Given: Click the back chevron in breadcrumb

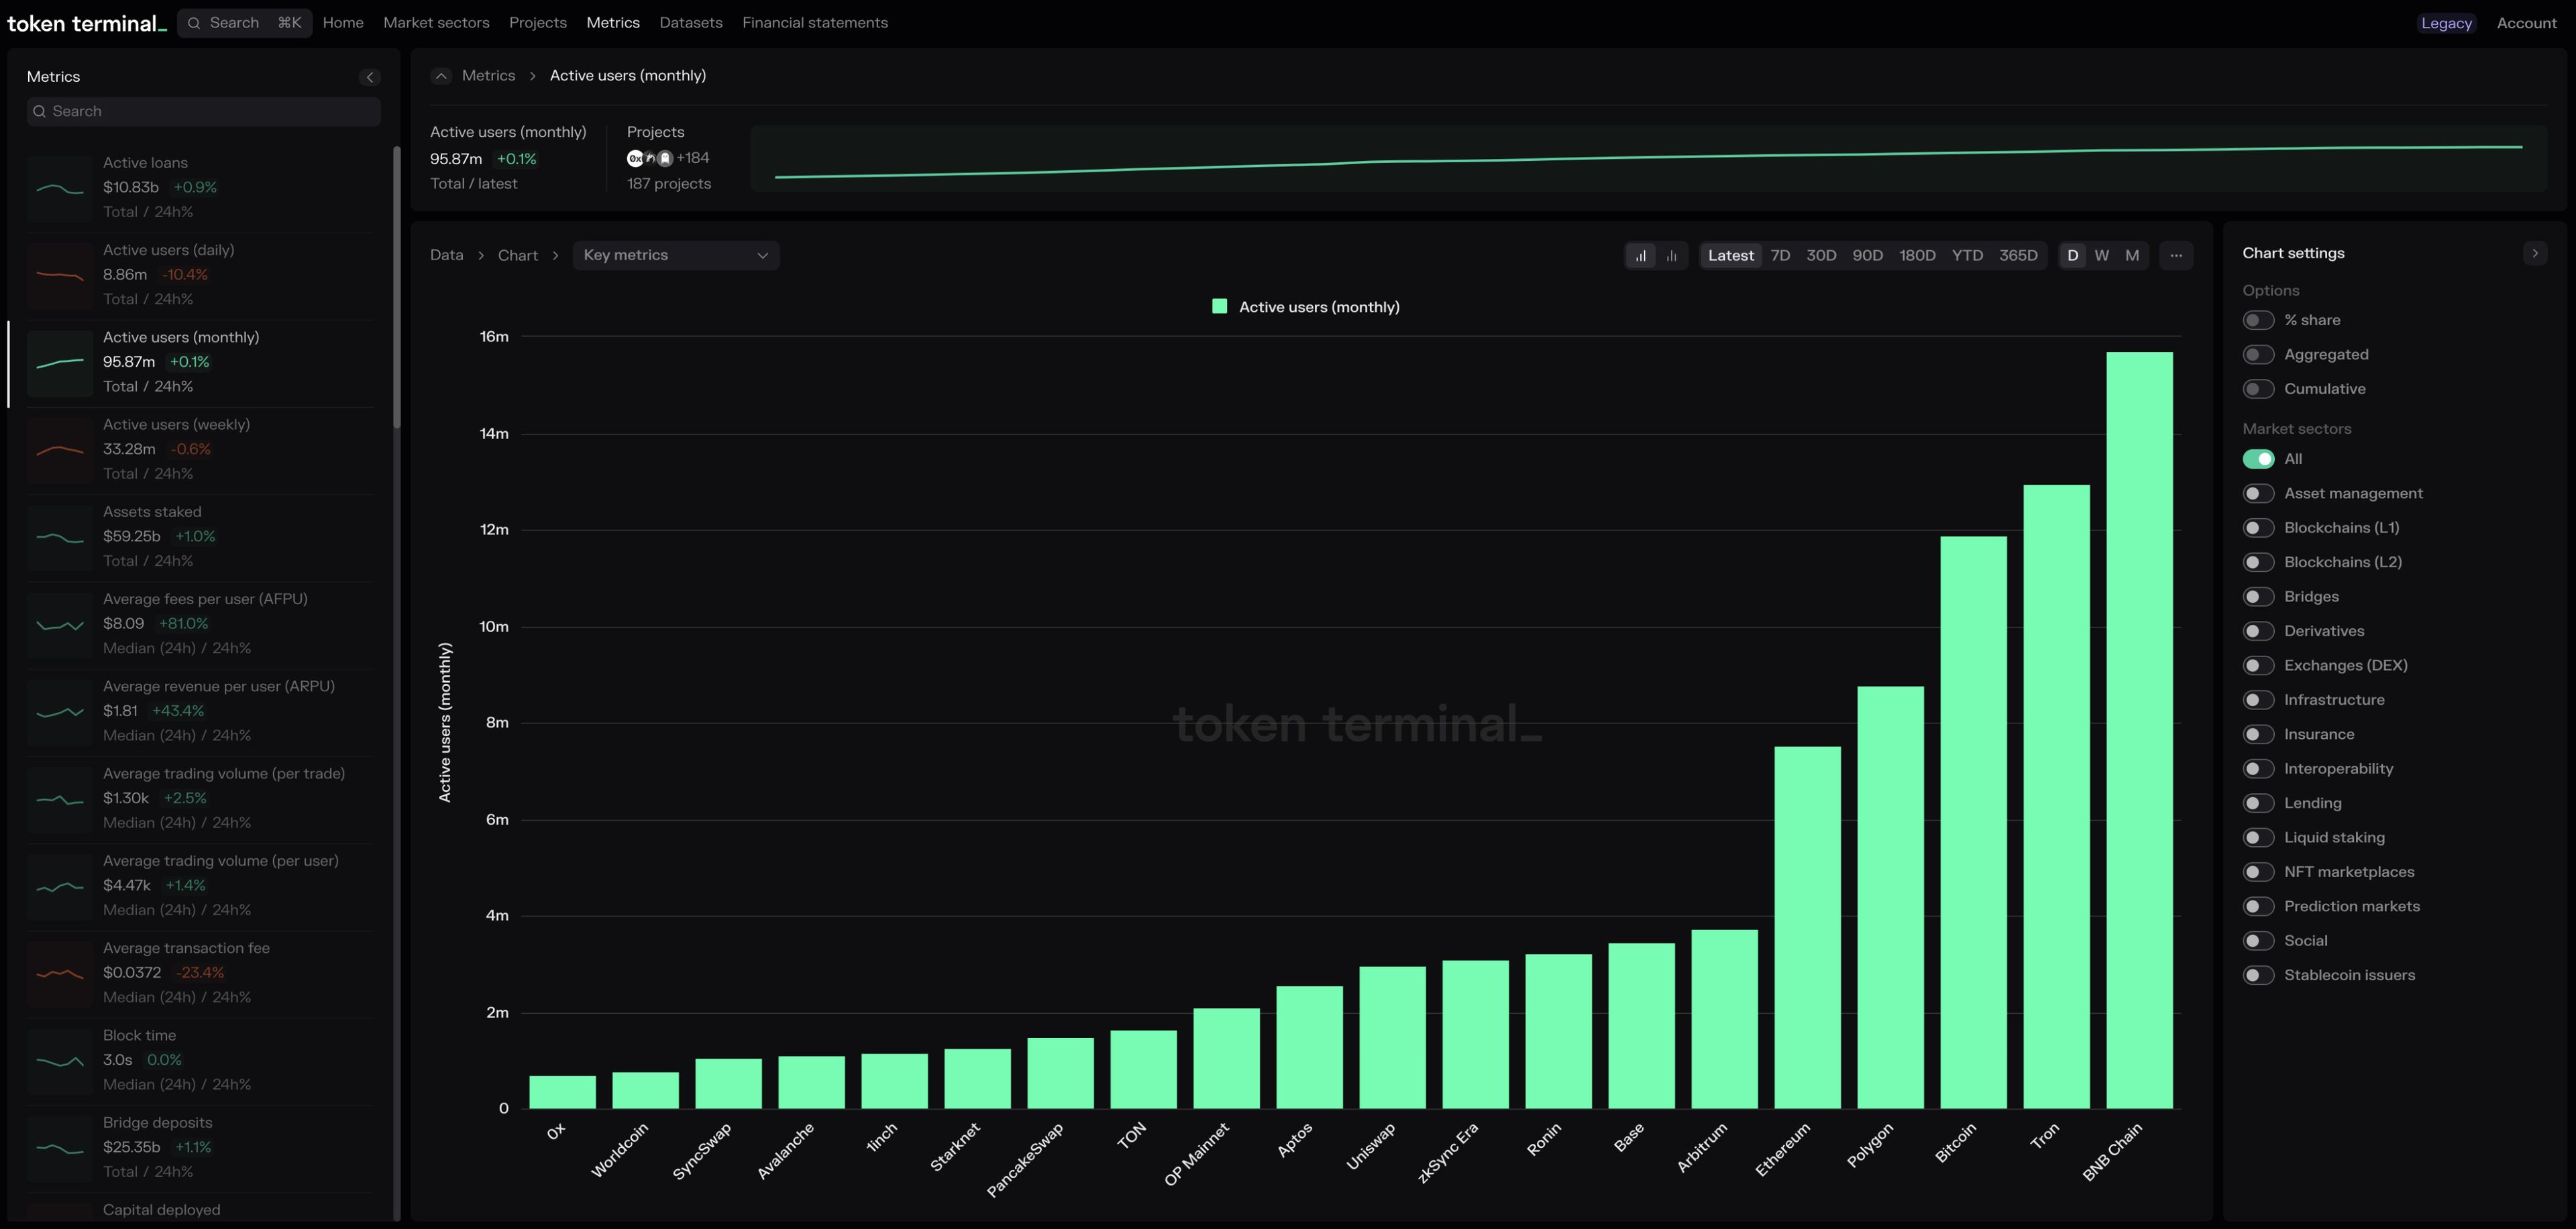Looking at the screenshot, I should tap(440, 77).
